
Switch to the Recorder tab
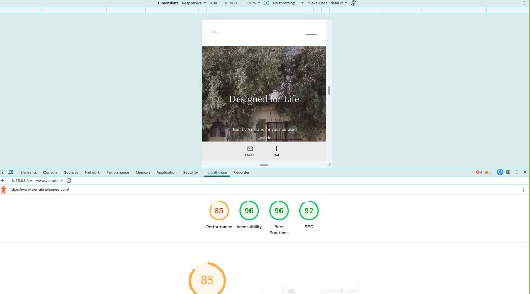click(241, 172)
